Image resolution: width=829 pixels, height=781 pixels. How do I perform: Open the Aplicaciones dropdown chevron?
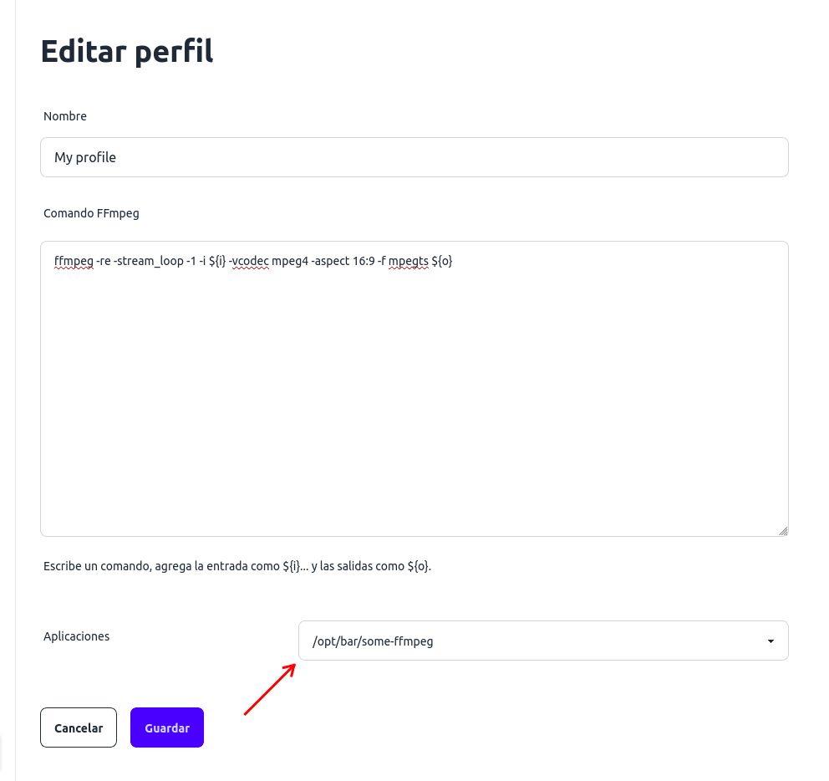pyautogui.click(x=771, y=641)
